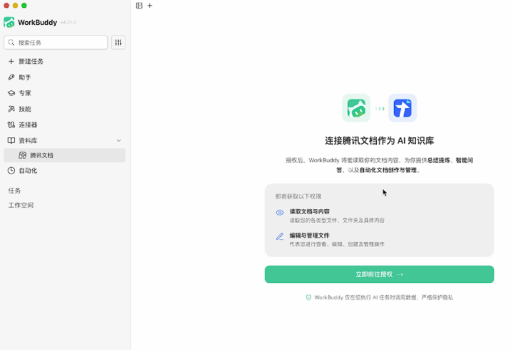The image size is (513, 350).
Task: Click the shield icon in privacy note
Action: (x=309, y=297)
